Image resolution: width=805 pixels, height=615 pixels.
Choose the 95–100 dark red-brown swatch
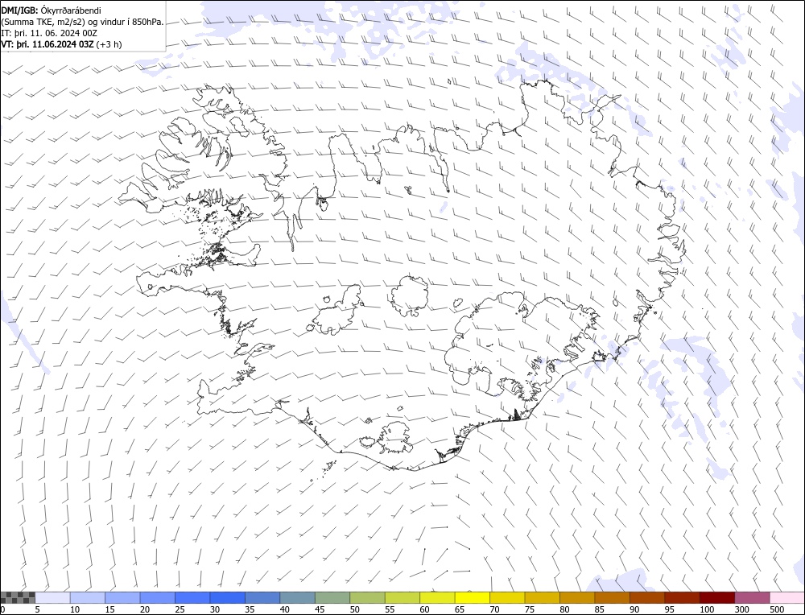click(x=682, y=597)
